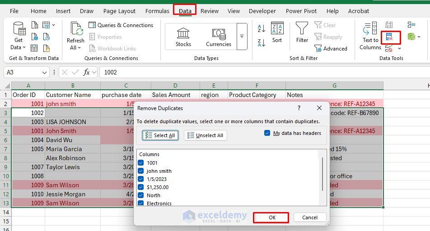Switch to the Home tab
430x231 pixels.
pyautogui.click(x=38, y=11)
